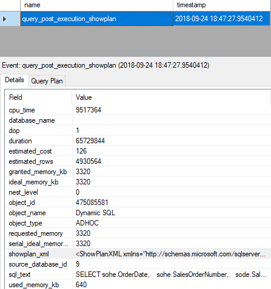Select the duration value 65729844
Image resolution: width=271 pixels, height=289 pixels.
coord(90,141)
